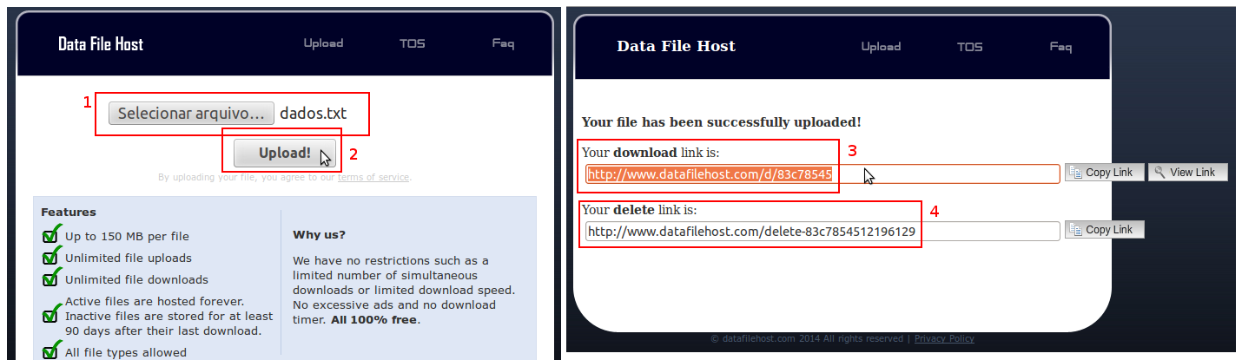
Task: Click the checkmark beside 'Unlimited file downloads'
Action: pos(51,278)
